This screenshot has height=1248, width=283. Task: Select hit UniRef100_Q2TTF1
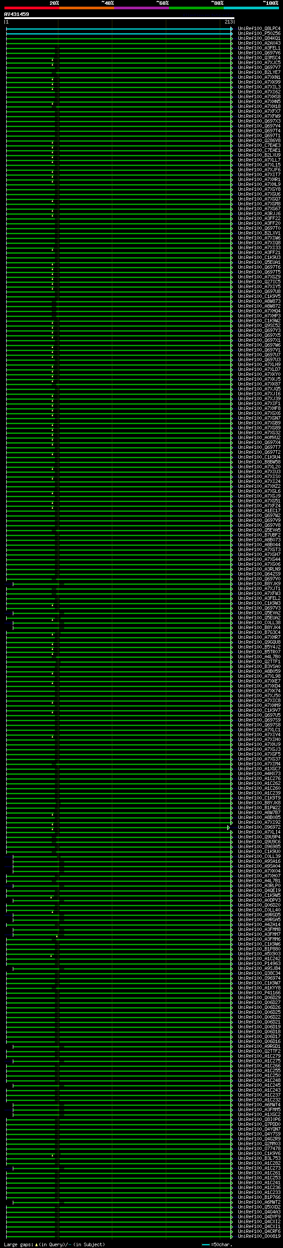pyautogui.click(x=252, y=662)
